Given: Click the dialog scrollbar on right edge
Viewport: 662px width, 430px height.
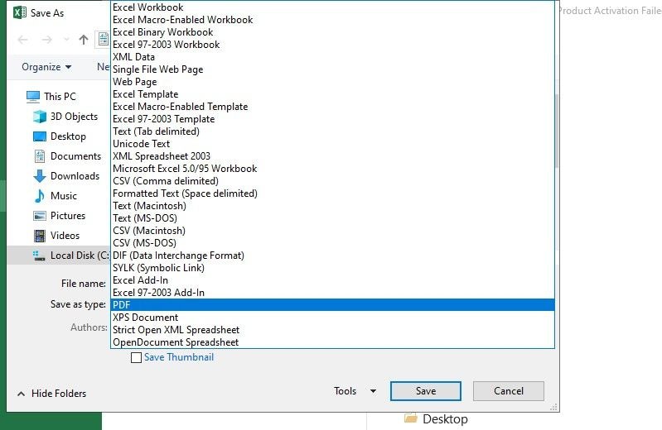Looking at the screenshot, I should (557, 131).
